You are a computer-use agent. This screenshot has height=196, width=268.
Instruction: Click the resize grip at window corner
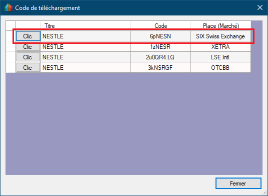[264, 193]
